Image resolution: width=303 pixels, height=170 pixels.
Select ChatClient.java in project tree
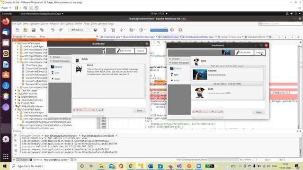tap(34, 65)
